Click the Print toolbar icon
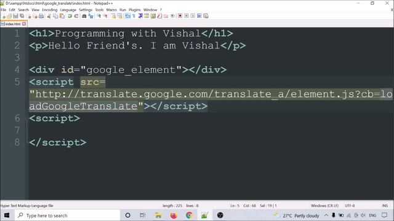This screenshot has width=394, height=221. coord(41,16)
